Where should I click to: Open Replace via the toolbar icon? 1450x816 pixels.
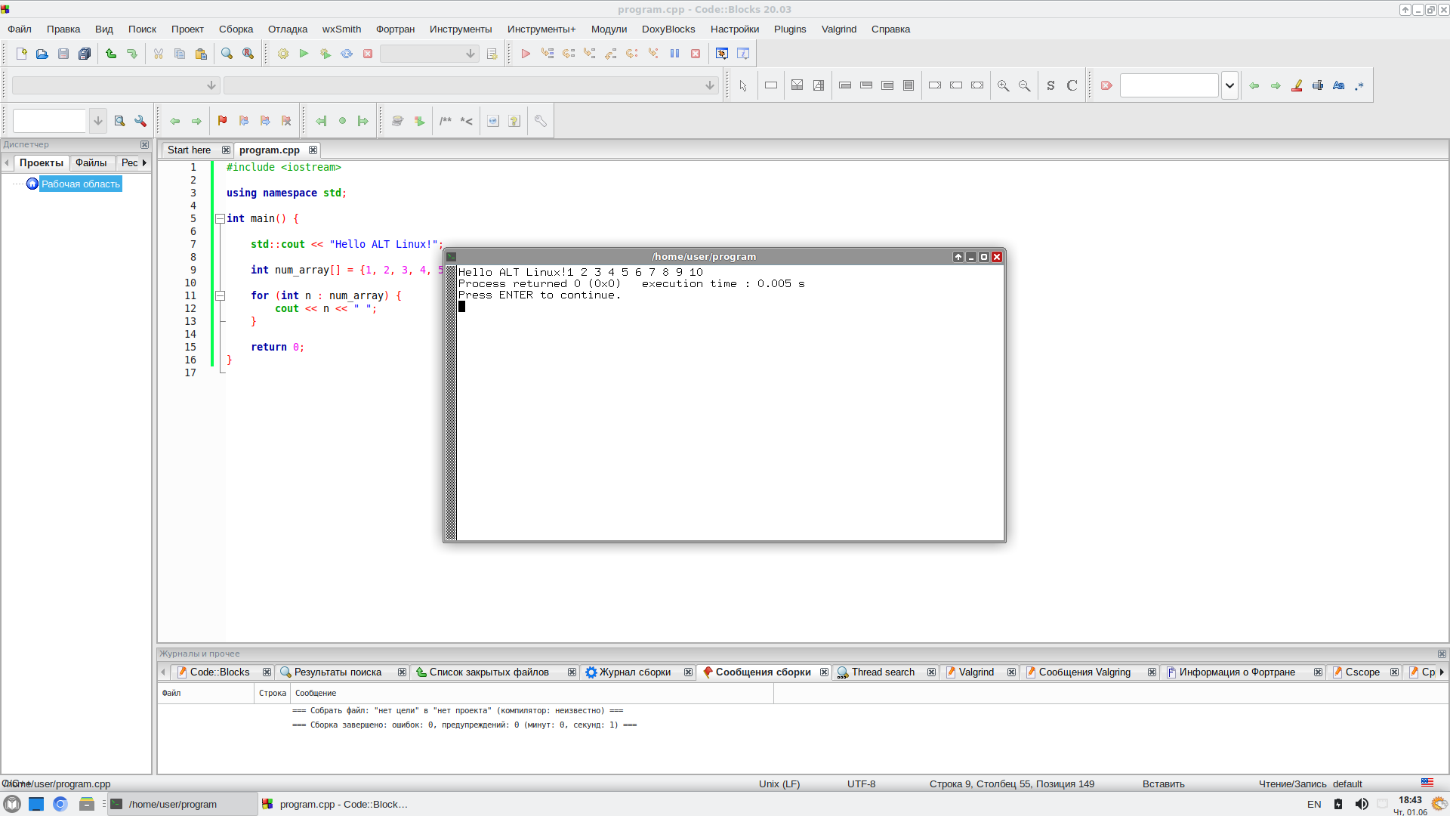click(248, 54)
